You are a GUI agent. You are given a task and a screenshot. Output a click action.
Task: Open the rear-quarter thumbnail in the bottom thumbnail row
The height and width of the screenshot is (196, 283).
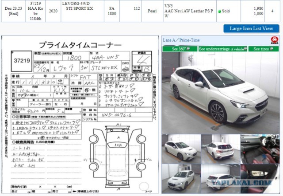tap(221, 179)
